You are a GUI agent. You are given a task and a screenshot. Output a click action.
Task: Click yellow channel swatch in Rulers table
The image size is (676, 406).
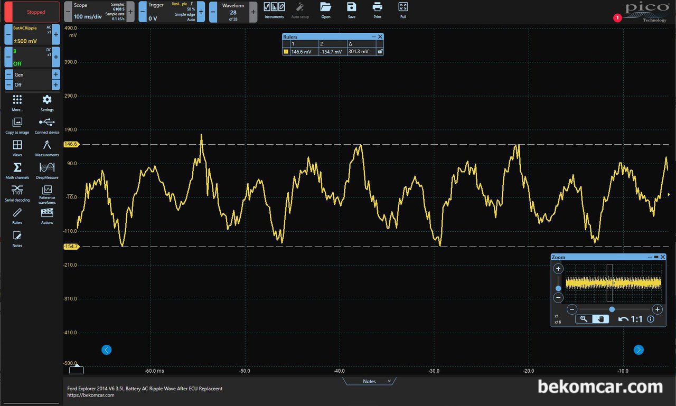tap(286, 52)
